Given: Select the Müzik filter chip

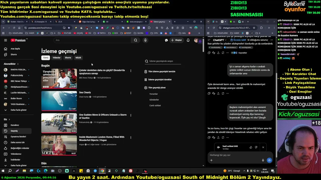Looking at the screenshot, I should (x=78, y=58).
